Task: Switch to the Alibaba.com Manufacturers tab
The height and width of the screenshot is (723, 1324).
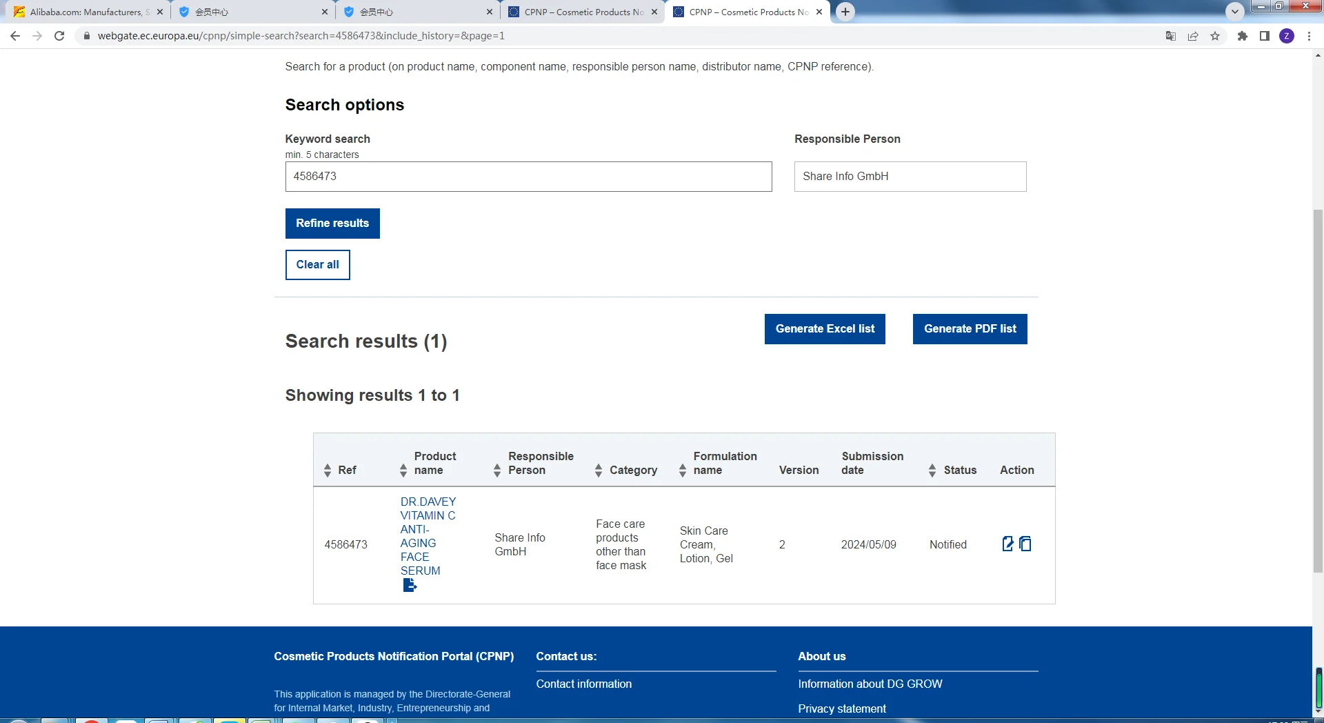Action: click(86, 12)
